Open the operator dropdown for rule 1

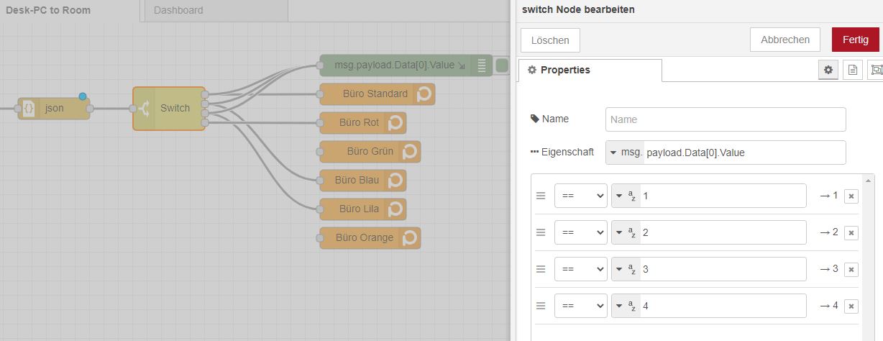[580, 196]
